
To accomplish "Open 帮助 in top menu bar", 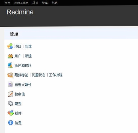I will pos(54,3).
